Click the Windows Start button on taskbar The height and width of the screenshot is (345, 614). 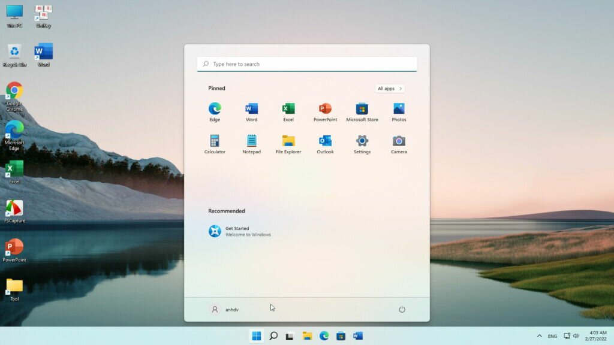point(257,336)
